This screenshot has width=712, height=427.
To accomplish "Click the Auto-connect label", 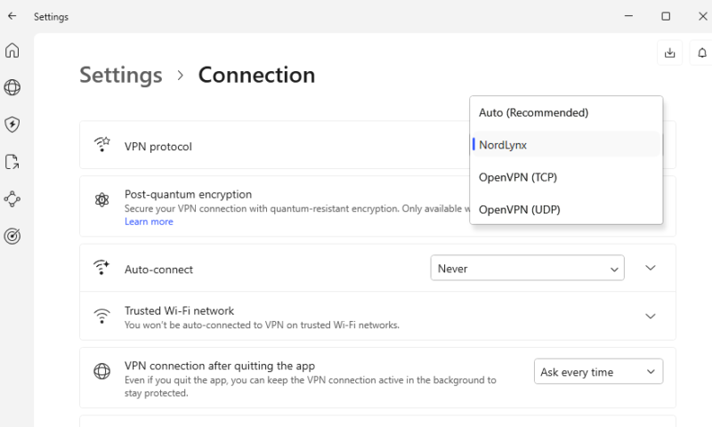I will (x=158, y=270).
